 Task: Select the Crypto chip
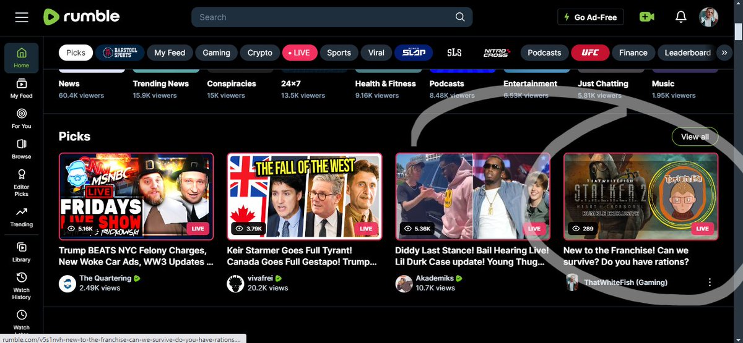[259, 53]
